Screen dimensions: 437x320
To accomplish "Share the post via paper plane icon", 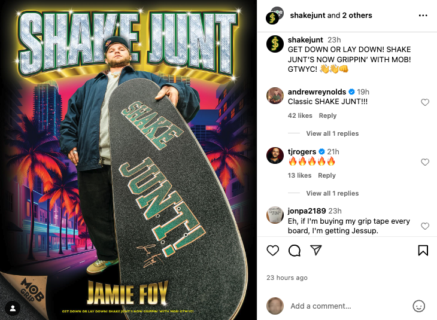I will click(316, 250).
